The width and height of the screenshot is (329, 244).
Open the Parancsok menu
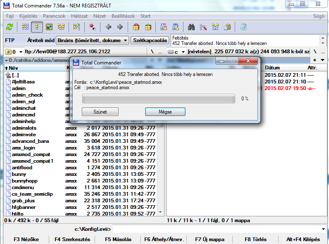(x=54, y=16)
